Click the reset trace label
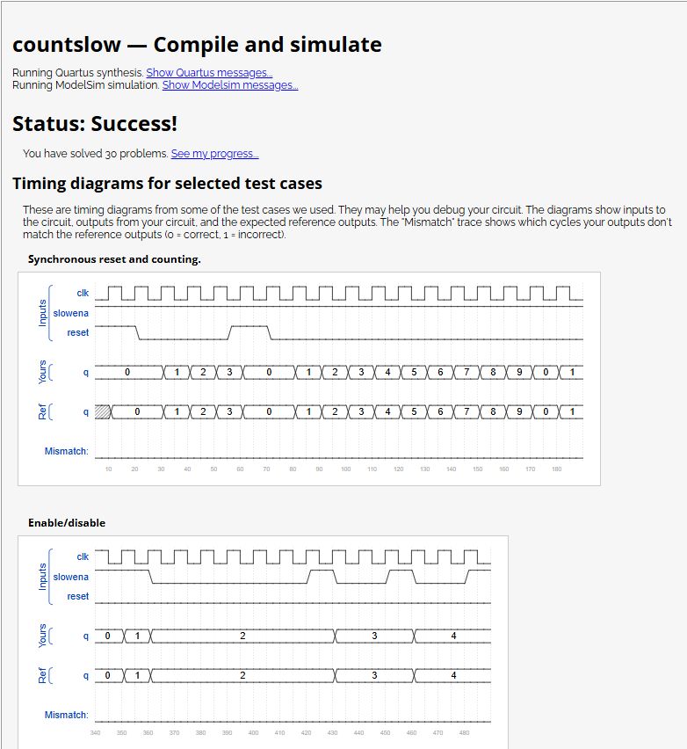 pos(77,332)
